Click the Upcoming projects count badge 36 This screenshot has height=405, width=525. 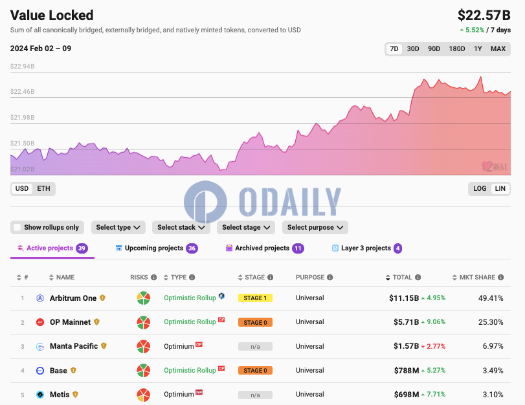[192, 248]
